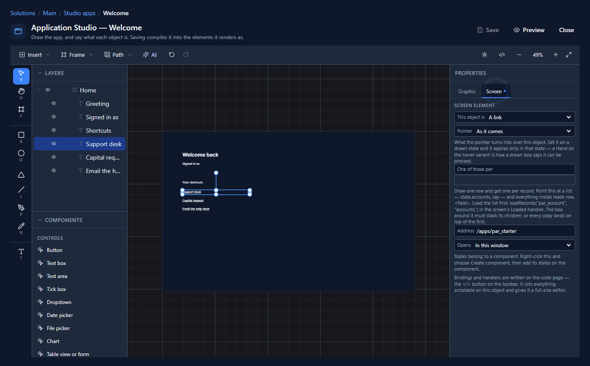Hide the Greeting layer
Viewport: 590px width, 366px height.
[x=54, y=104]
